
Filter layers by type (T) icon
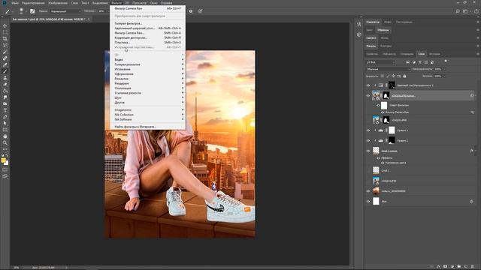(420, 62)
